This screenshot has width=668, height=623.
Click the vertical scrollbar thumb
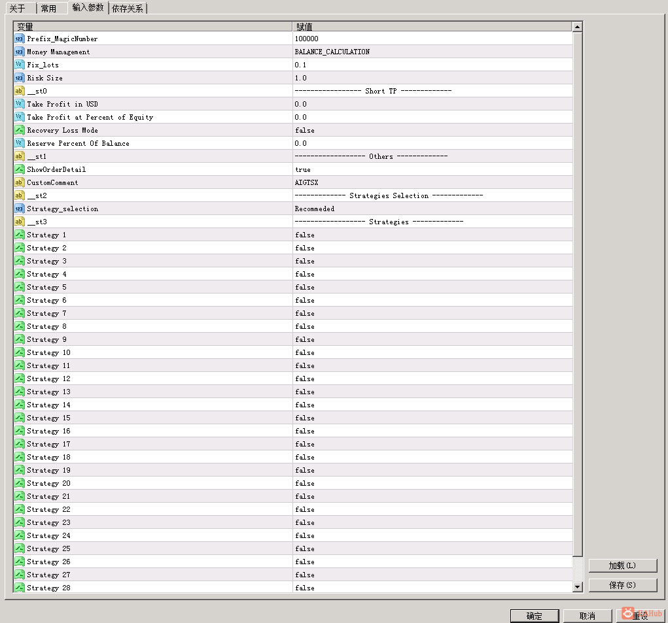[577, 294]
